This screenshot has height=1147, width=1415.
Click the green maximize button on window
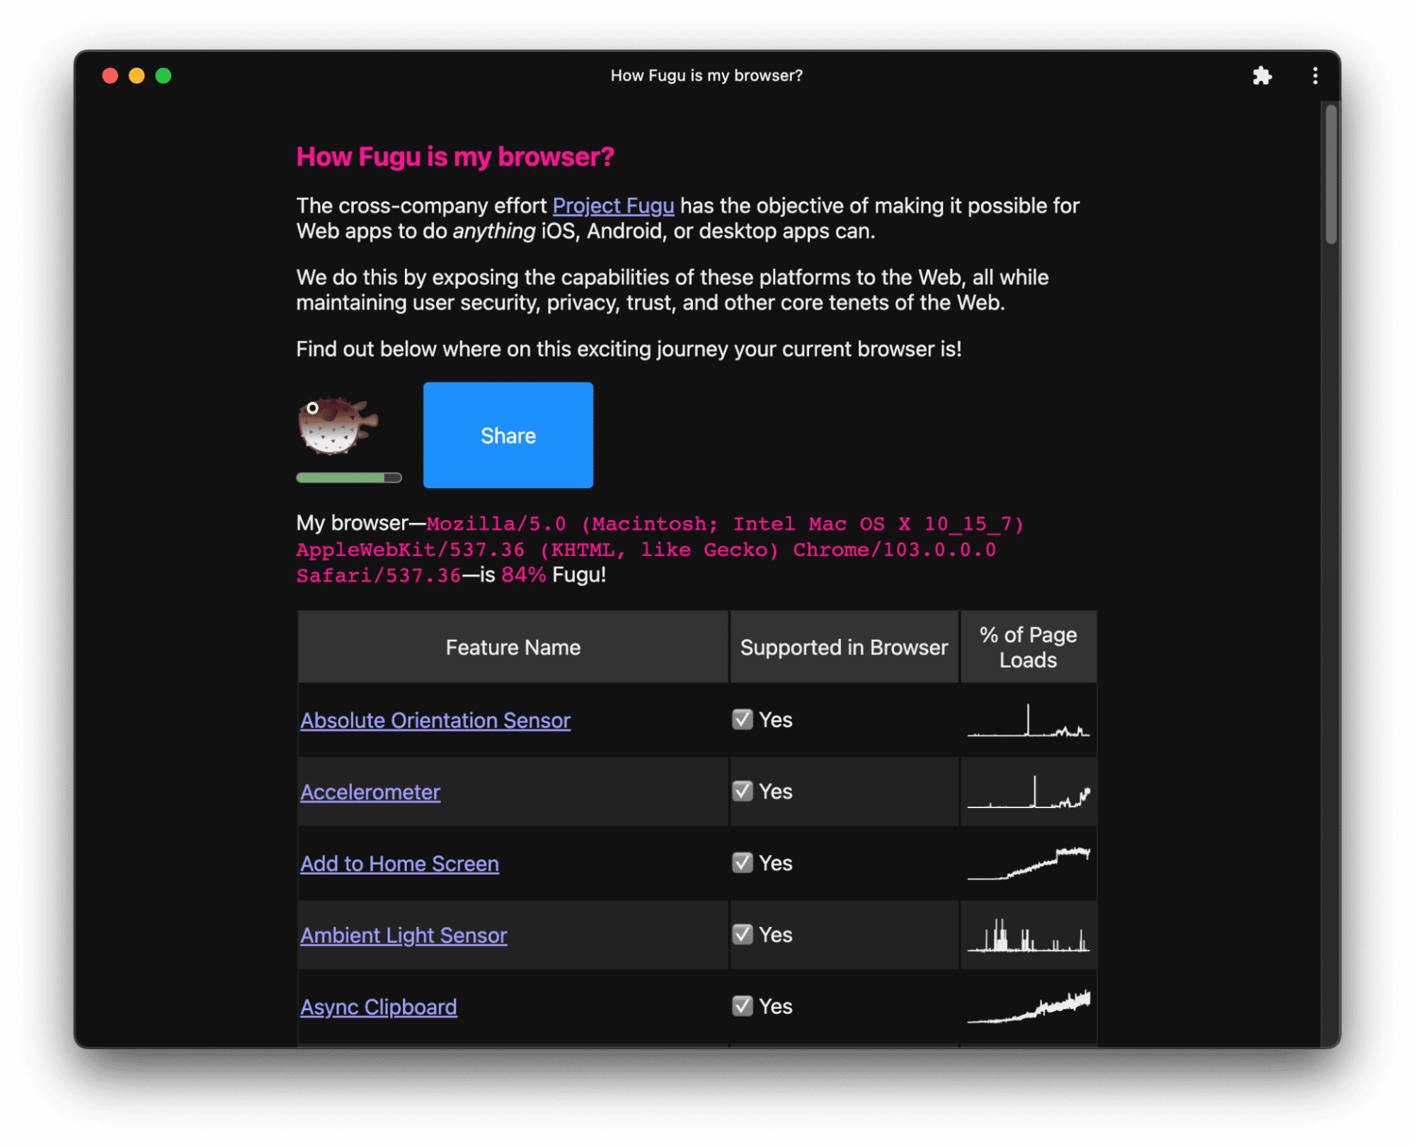pos(164,74)
